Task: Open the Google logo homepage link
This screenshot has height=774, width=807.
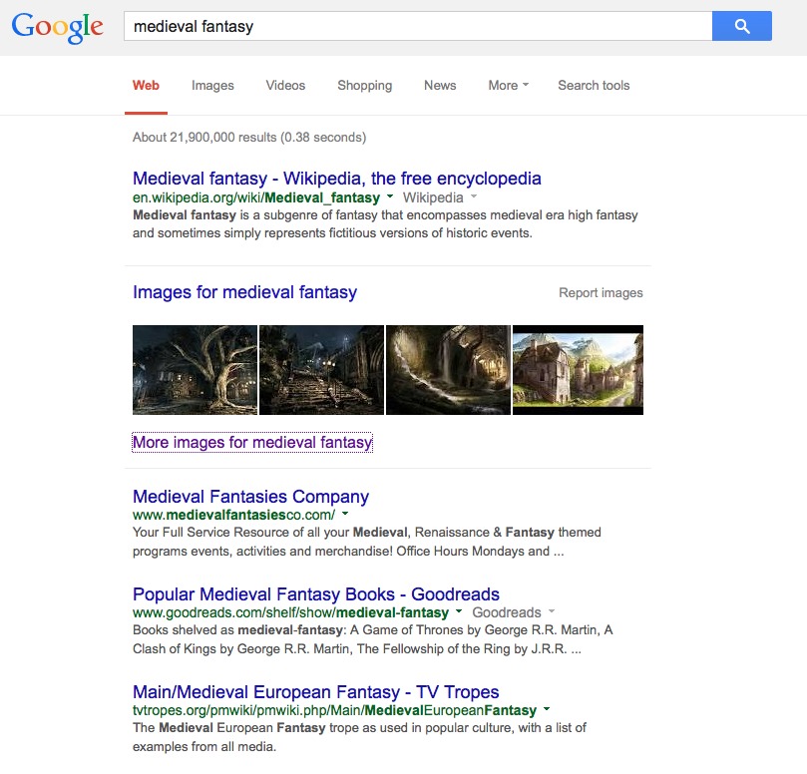Action: coord(57,27)
